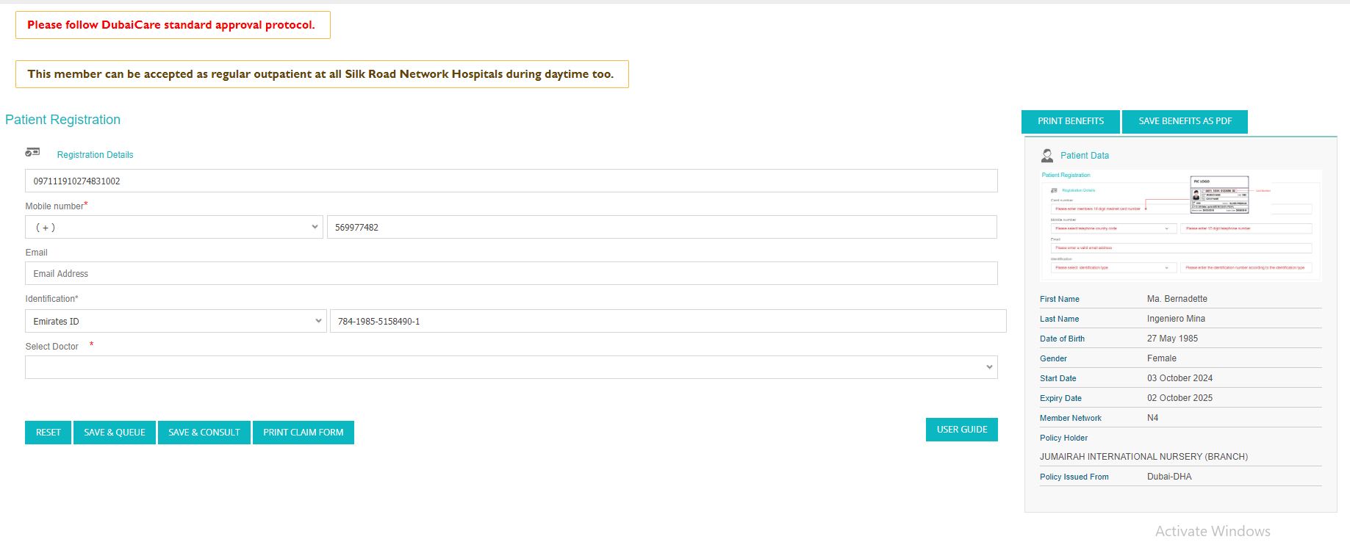Click the Identification field label

point(51,299)
